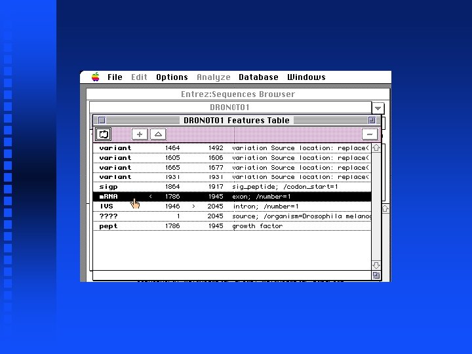This screenshot has width=472, height=354.
Task: Close the DRONOT01 Features Table window
Action: (102, 121)
